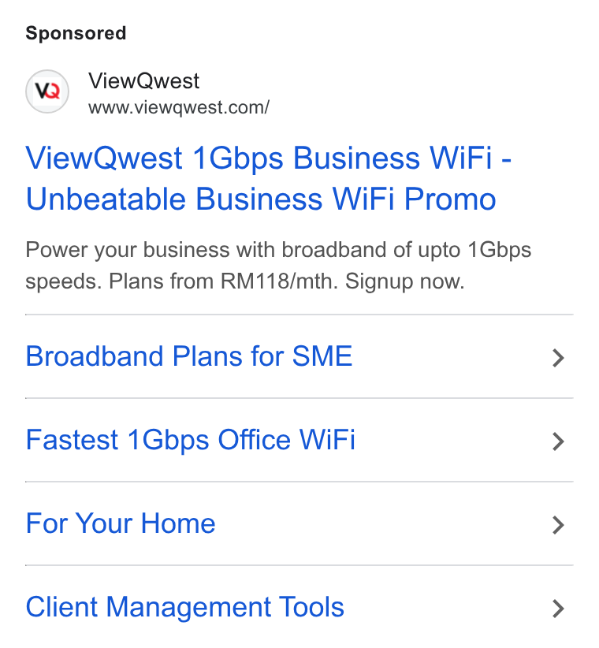Screen dimensions: 599x648
Task: Click the ad description mentioning 1Gbps speeds
Action: pos(278,266)
